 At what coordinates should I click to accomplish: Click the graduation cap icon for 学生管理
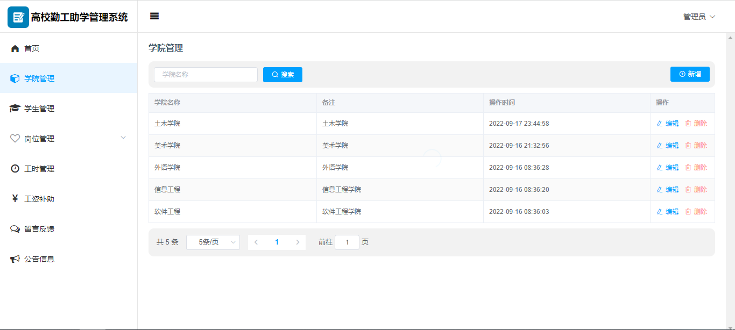[15, 109]
